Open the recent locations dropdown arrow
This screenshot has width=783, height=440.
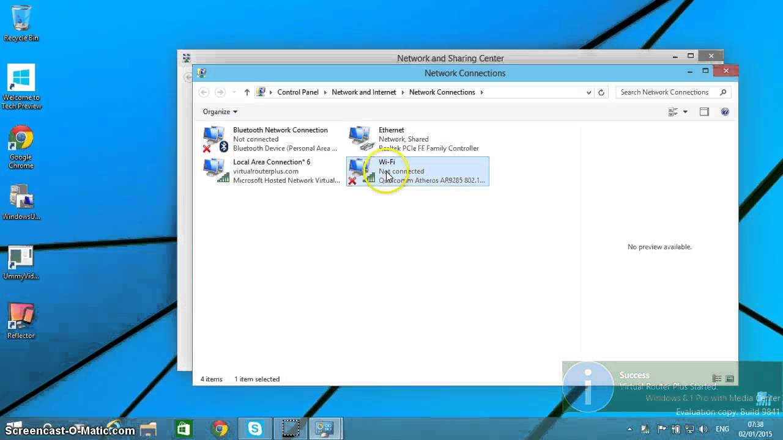(x=234, y=92)
